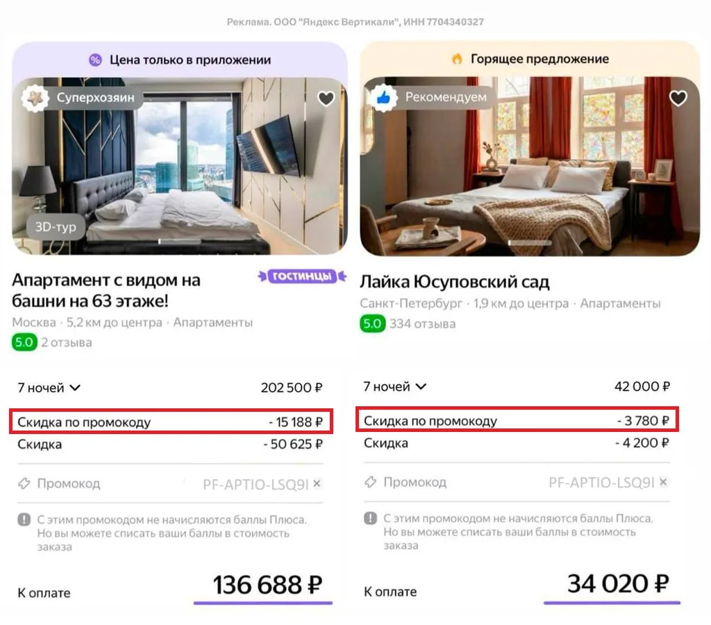Favorite the Moscow apartment with heart icon
The width and height of the screenshot is (711, 625).
(x=326, y=98)
